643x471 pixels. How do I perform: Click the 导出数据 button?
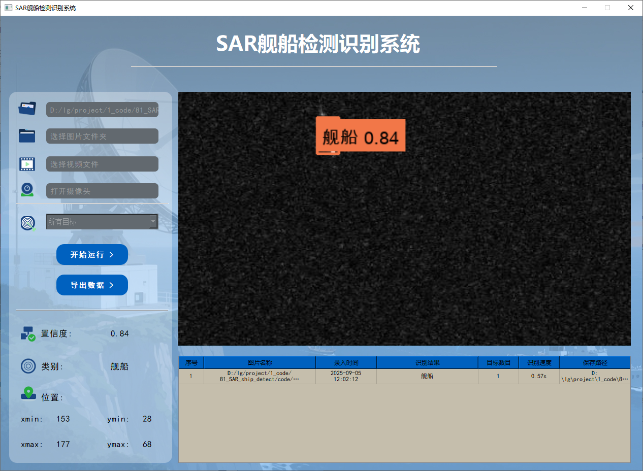(x=92, y=285)
